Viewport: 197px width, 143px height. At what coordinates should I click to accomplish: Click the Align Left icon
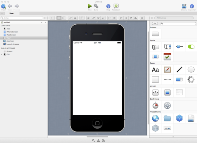coord(121,18)
